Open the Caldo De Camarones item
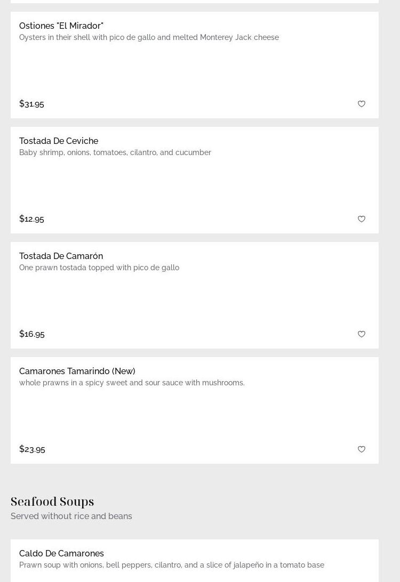 pos(61,553)
